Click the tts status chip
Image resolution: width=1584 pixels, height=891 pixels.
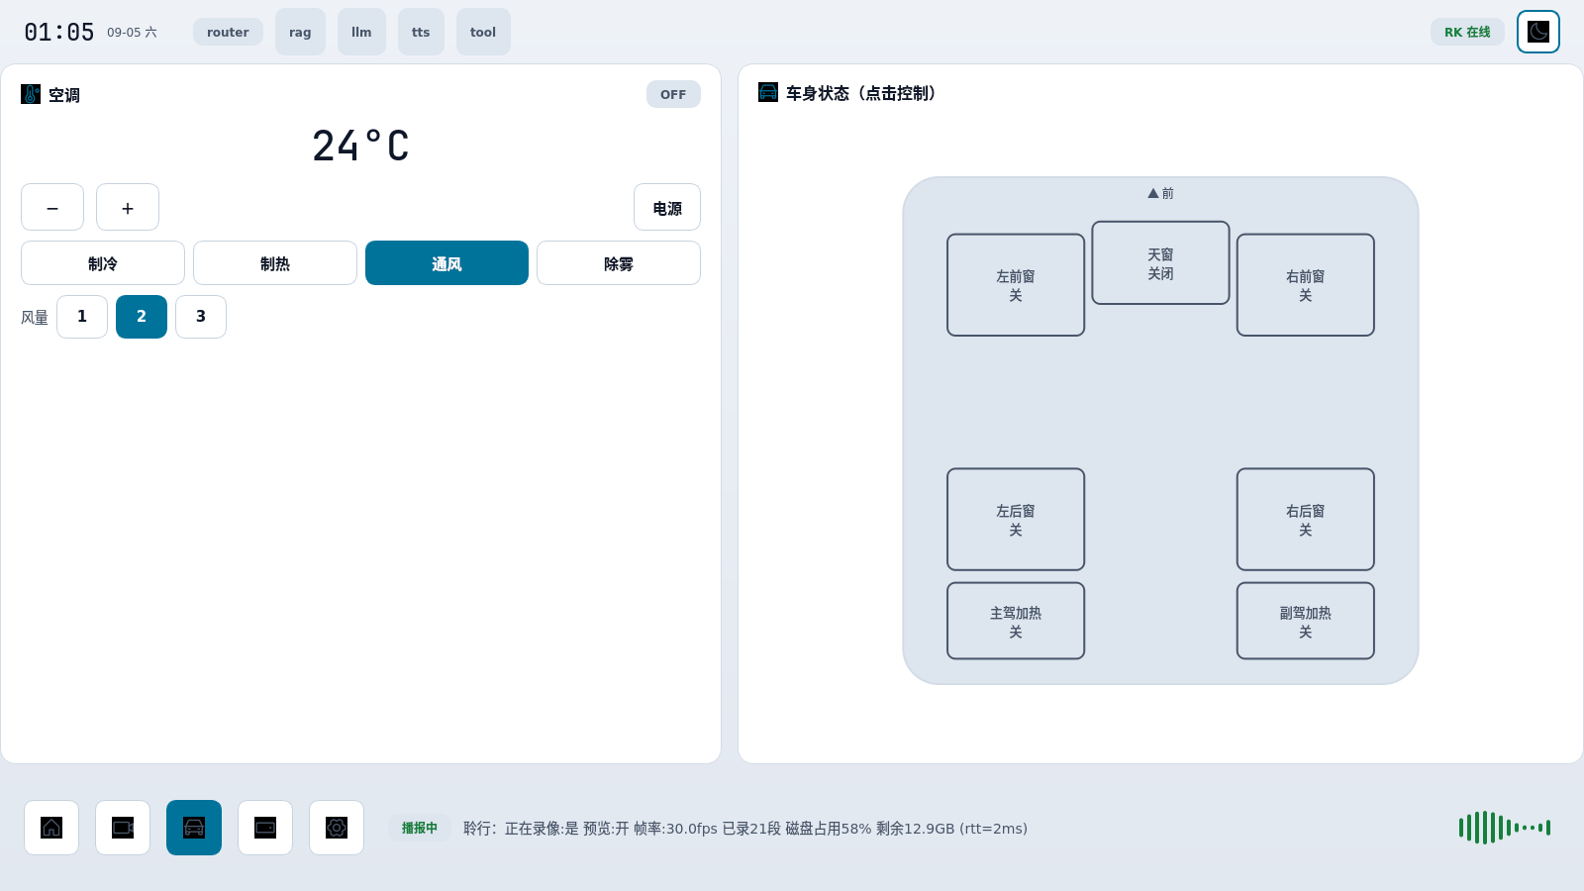[421, 32]
